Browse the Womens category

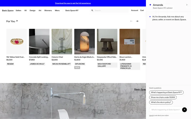pyautogui.click(x=48, y=10)
